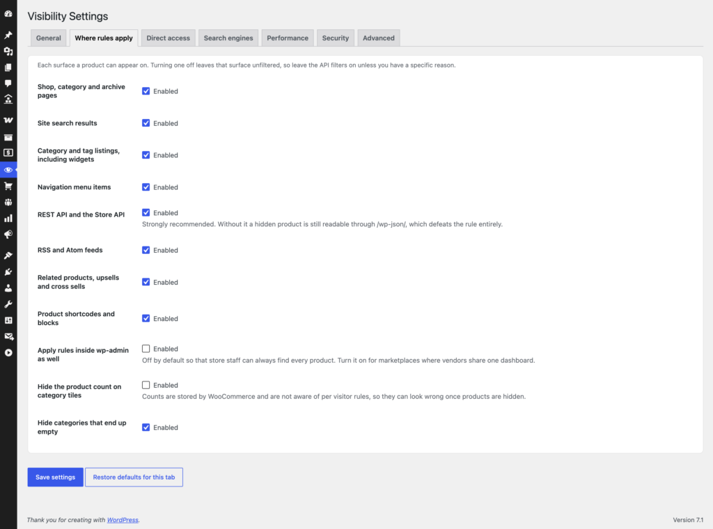Click the highlighted eye visibility icon

pos(8,170)
